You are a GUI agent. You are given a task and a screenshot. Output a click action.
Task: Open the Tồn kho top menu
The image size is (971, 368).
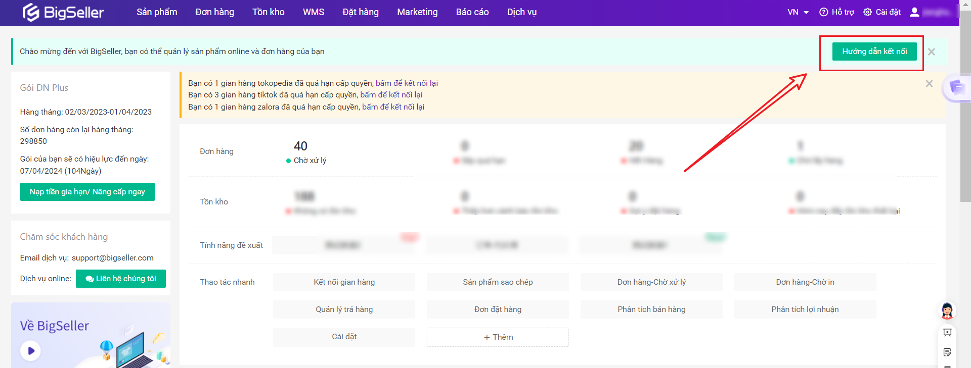(269, 12)
